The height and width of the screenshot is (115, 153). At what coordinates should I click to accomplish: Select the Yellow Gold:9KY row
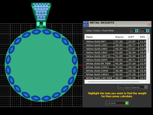[115, 42]
